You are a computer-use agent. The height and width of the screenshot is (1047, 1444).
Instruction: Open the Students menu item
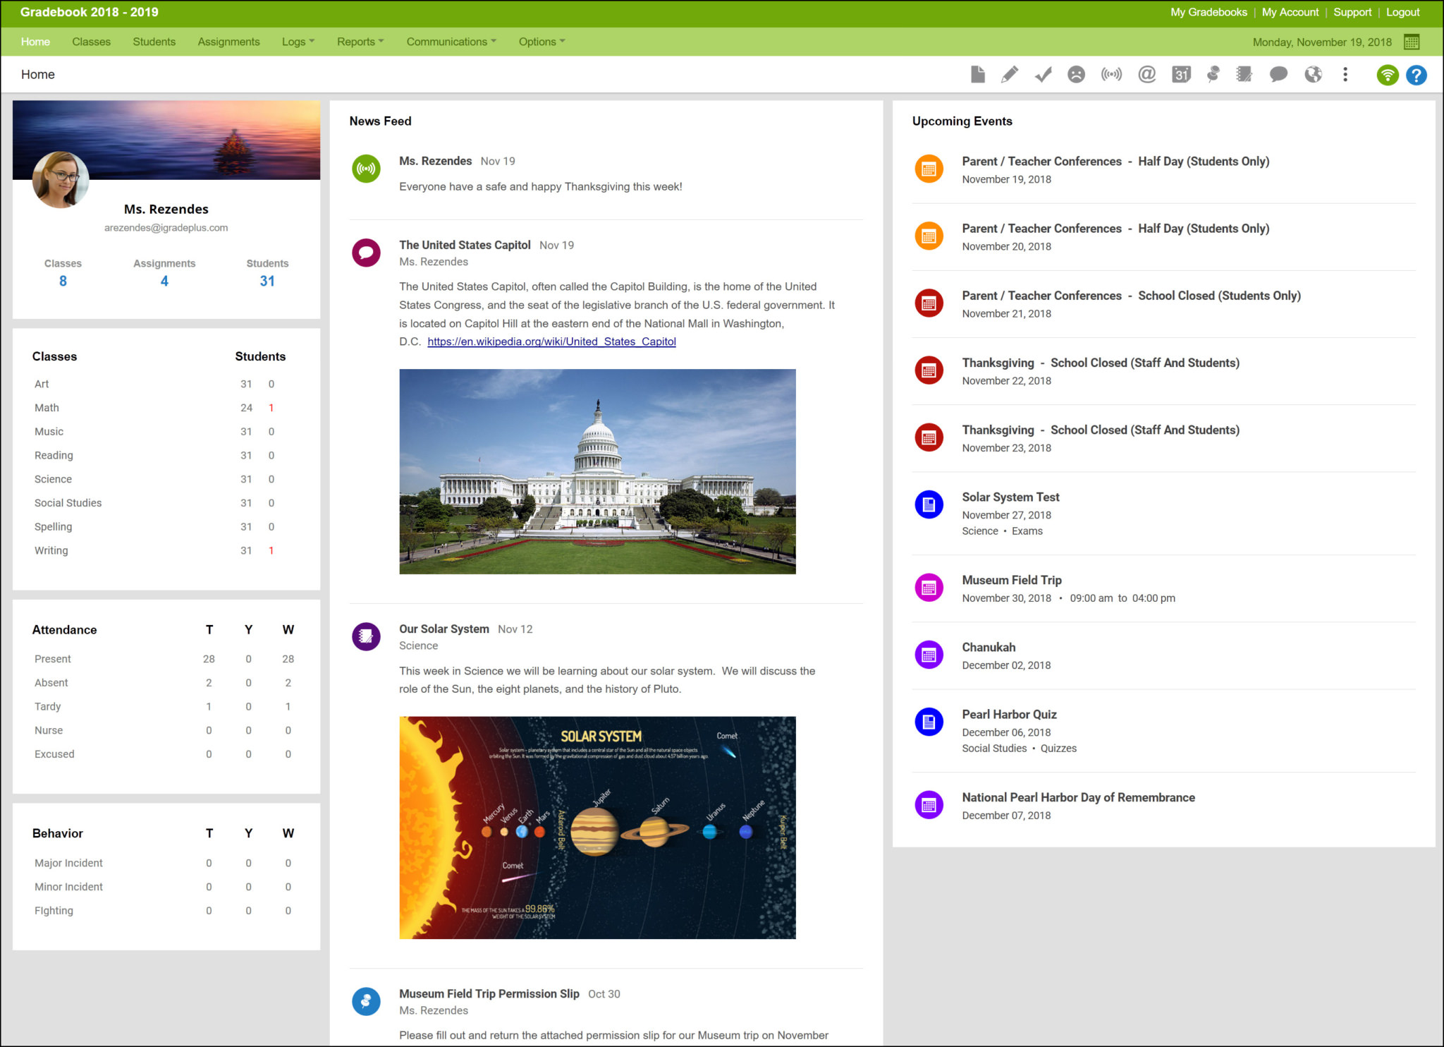(154, 42)
